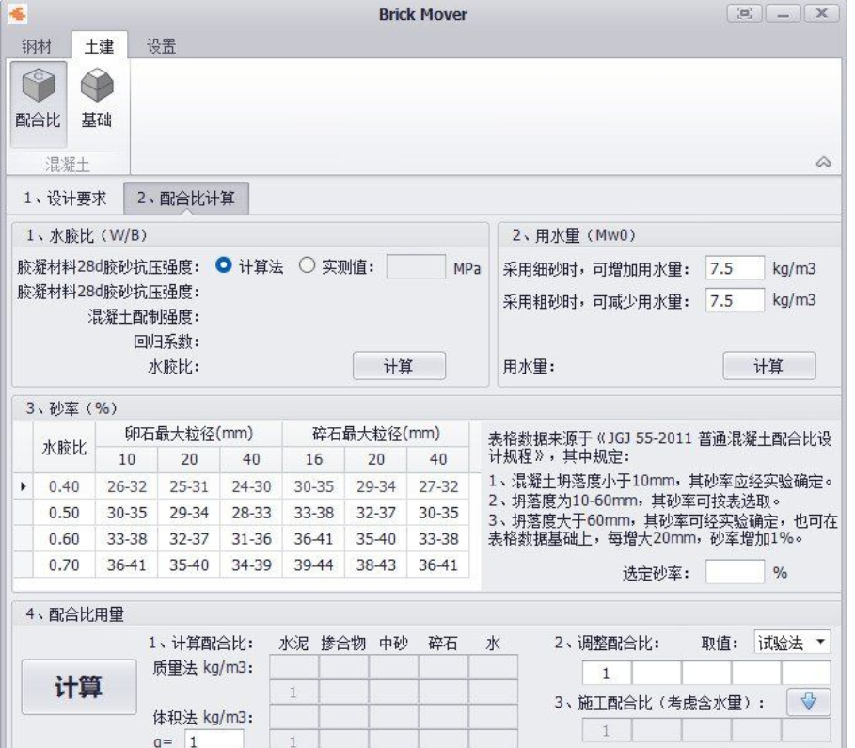Toggle fullscreen mode in the title bar
The height and width of the screenshot is (748, 855).
click(744, 13)
